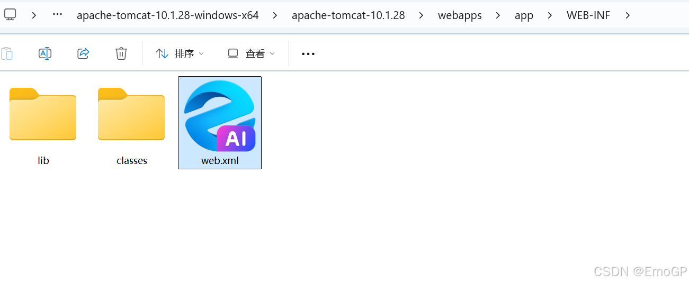The width and height of the screenshot is (689, 283).
Task: Click the This PC monitor icon in breadcrumb
Action: 10,15
